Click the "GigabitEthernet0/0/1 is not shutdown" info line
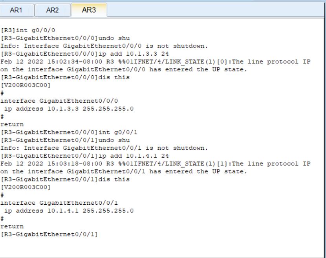This screenshot has height=258, width=326. tap(104, 148)
